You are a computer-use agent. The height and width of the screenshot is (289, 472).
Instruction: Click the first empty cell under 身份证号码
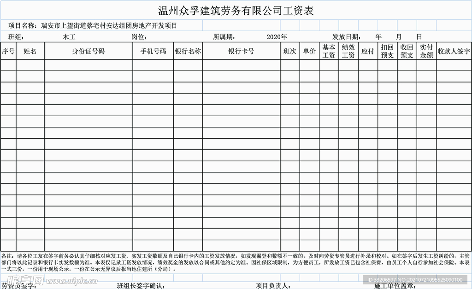pos(88,65)
